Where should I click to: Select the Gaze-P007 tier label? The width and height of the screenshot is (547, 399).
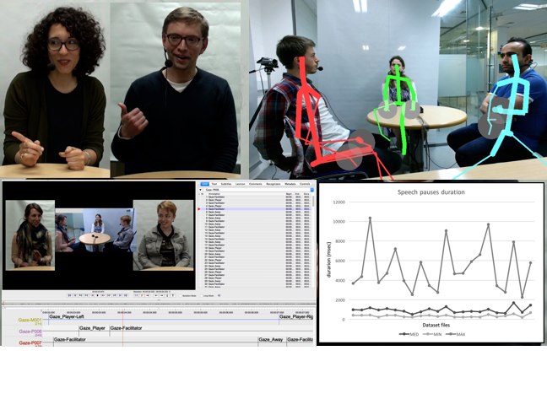click(30, 342)
